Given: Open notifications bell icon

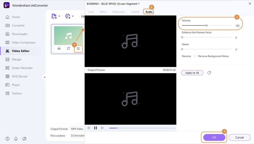Looking at the screenshot, I should 16,139.
